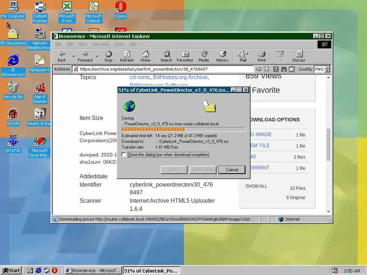The width and height of the screenshot is (367, 275).
Task: Open the File menu
Action: pyautogui.click(x=58, y=44)
